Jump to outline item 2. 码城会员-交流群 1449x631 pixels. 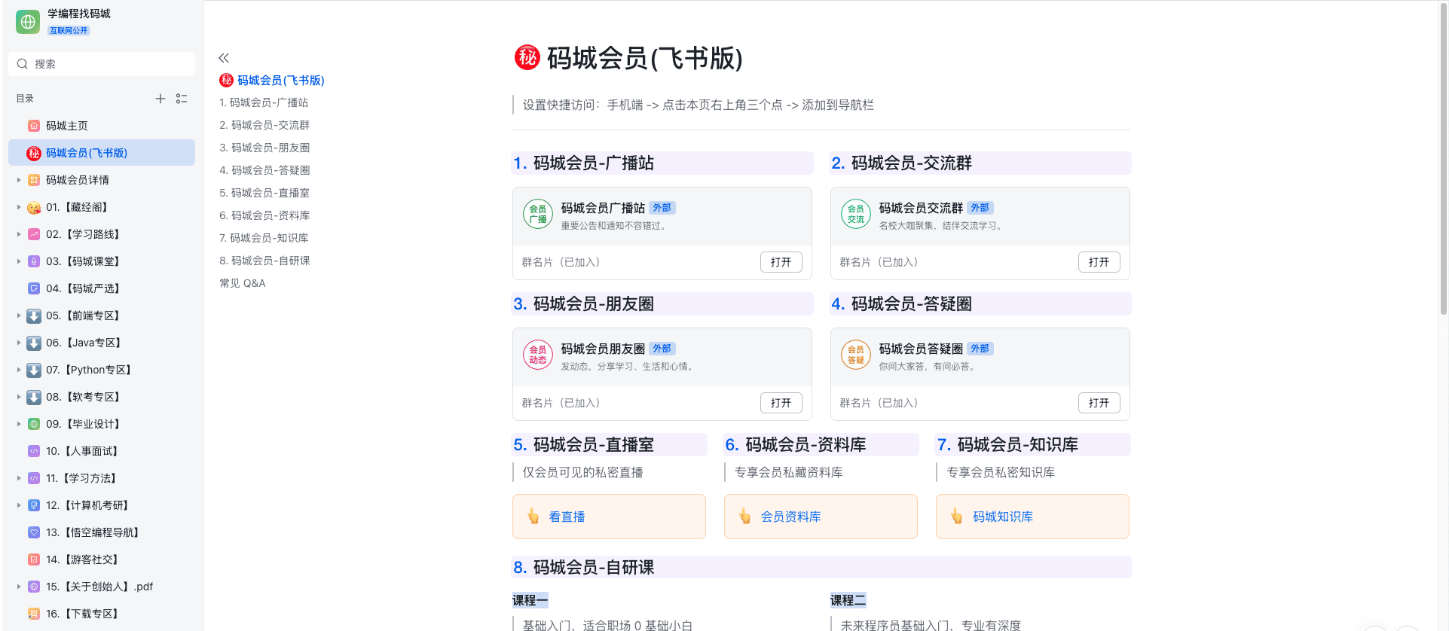(264, 125)
